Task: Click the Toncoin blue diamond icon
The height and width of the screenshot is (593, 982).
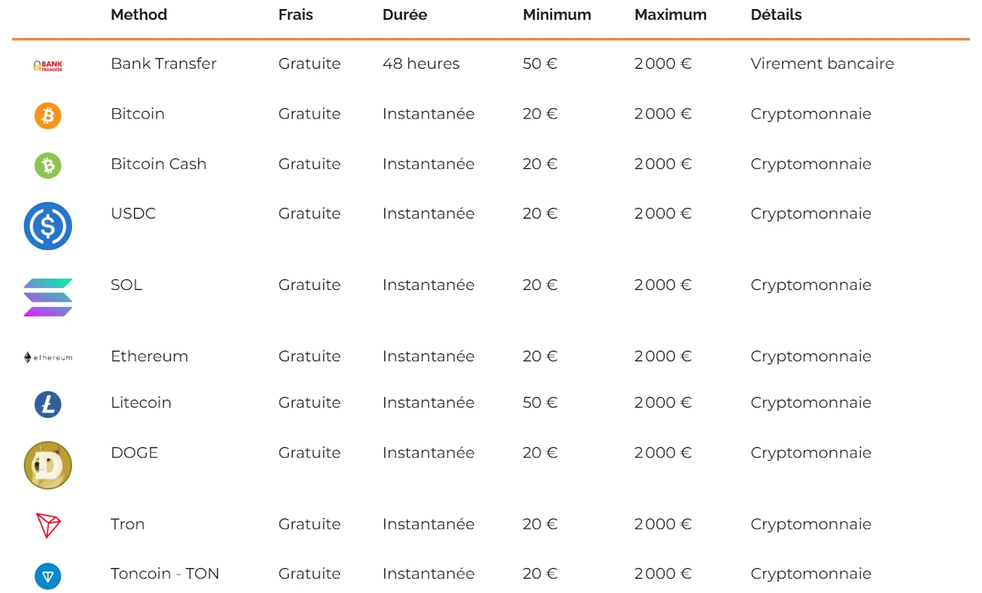Action: click(x=48, y=576)
